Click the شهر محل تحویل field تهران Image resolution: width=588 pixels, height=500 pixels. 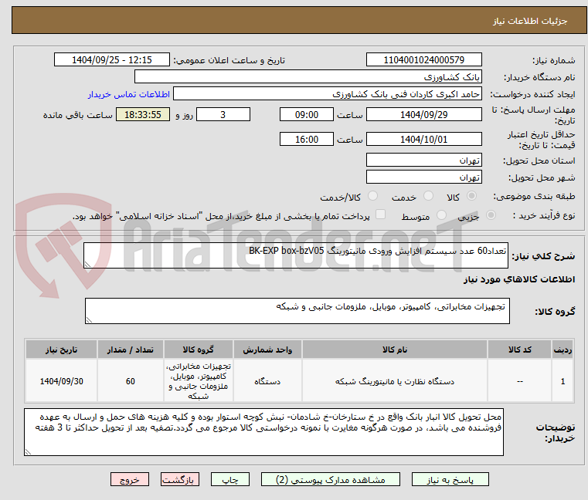(423, 177)
